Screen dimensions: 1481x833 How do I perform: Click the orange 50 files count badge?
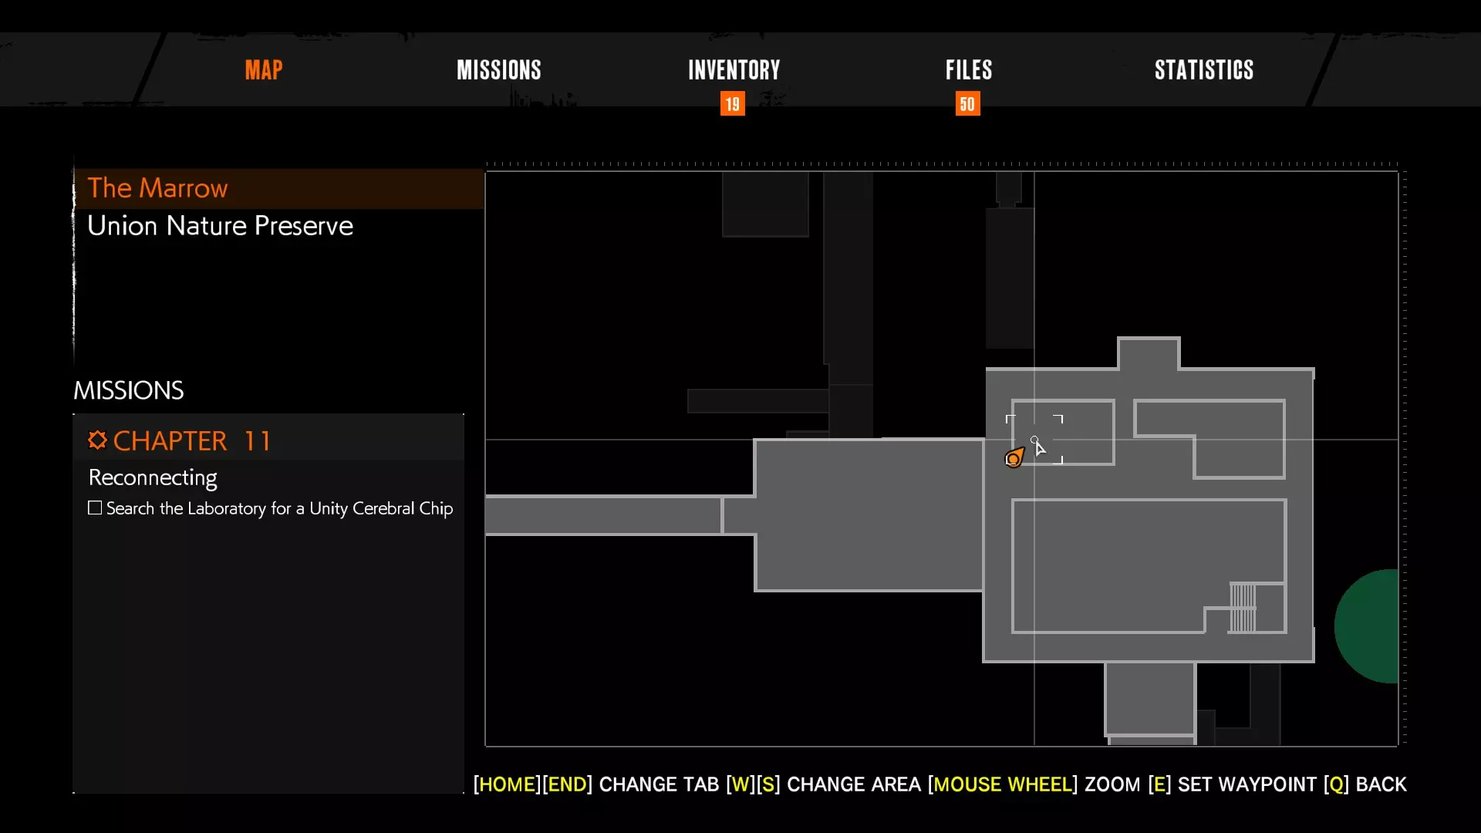[967, 104]
